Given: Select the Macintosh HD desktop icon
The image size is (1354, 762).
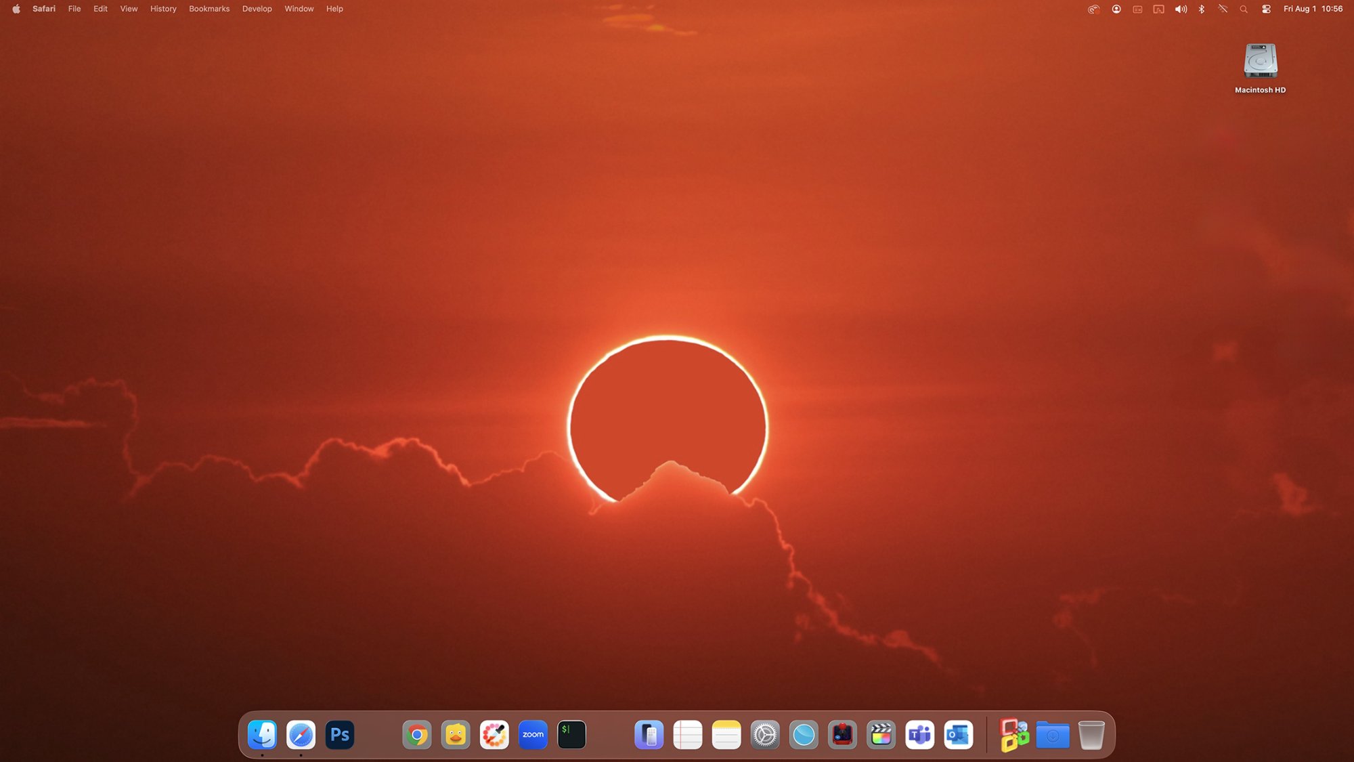Looking at the screenshot, I should (x=1260, y=62).
